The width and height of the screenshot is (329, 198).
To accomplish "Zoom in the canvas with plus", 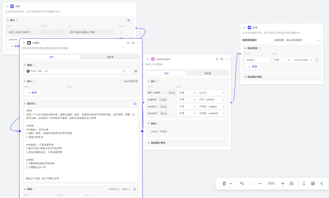I will [x=283, y=183].
